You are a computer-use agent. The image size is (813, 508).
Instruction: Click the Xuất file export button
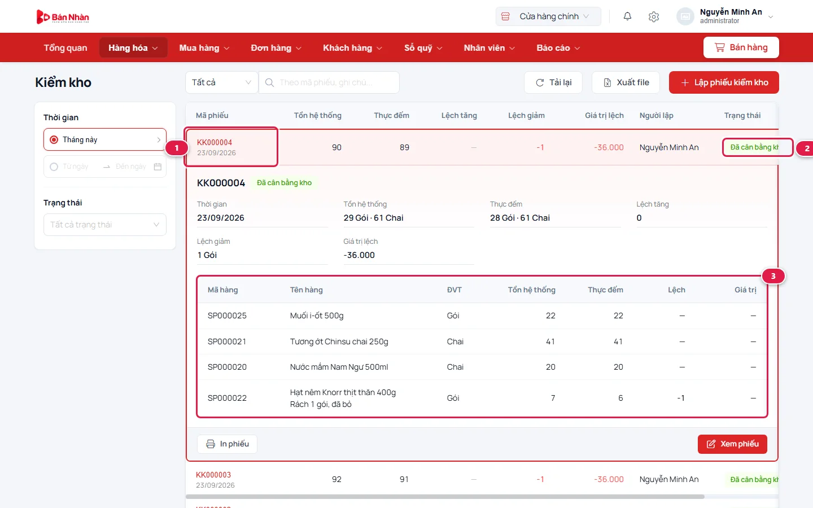click(x=626, y=82)
